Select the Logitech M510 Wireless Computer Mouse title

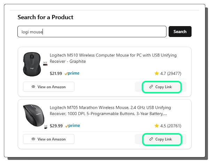[113, 58]
